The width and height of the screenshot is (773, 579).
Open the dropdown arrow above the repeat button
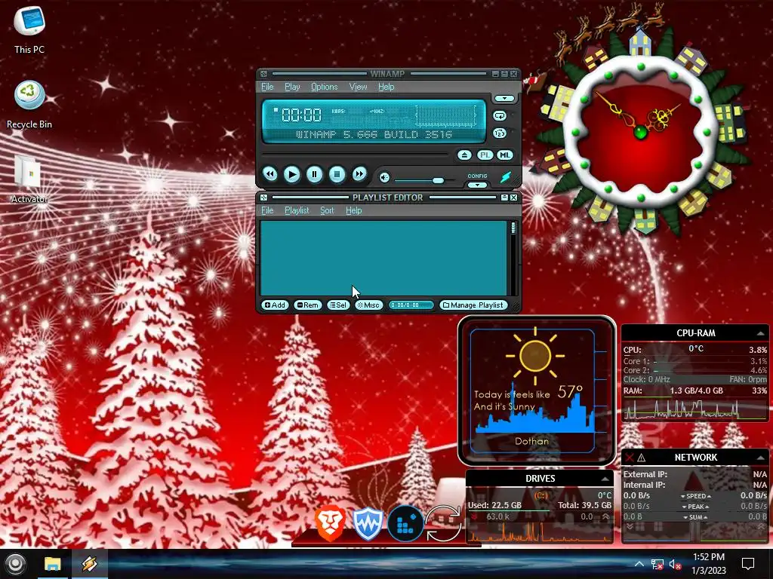point(504,99)
